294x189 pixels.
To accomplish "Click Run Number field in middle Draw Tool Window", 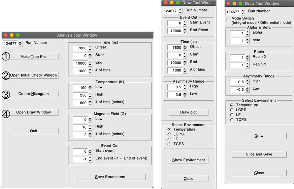I will point(171,11).
